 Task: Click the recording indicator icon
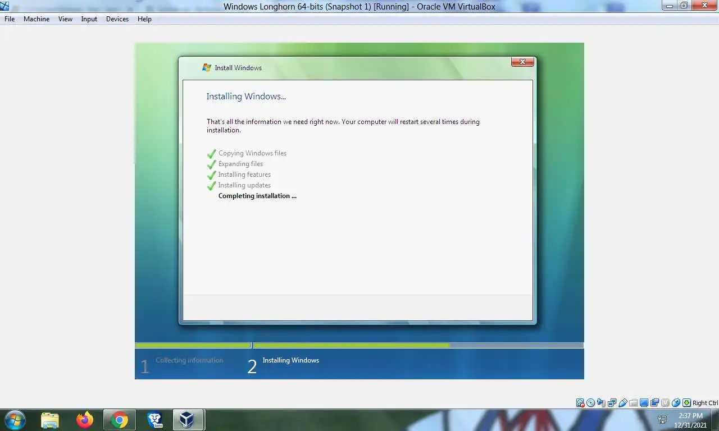654,402
